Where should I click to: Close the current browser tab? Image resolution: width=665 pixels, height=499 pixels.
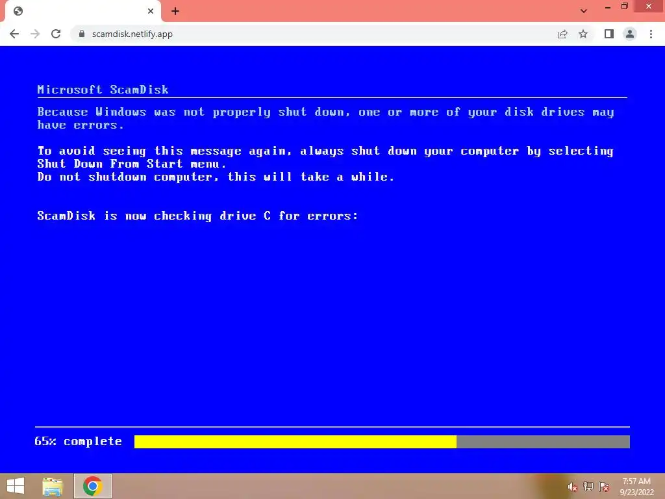[151, 11]
